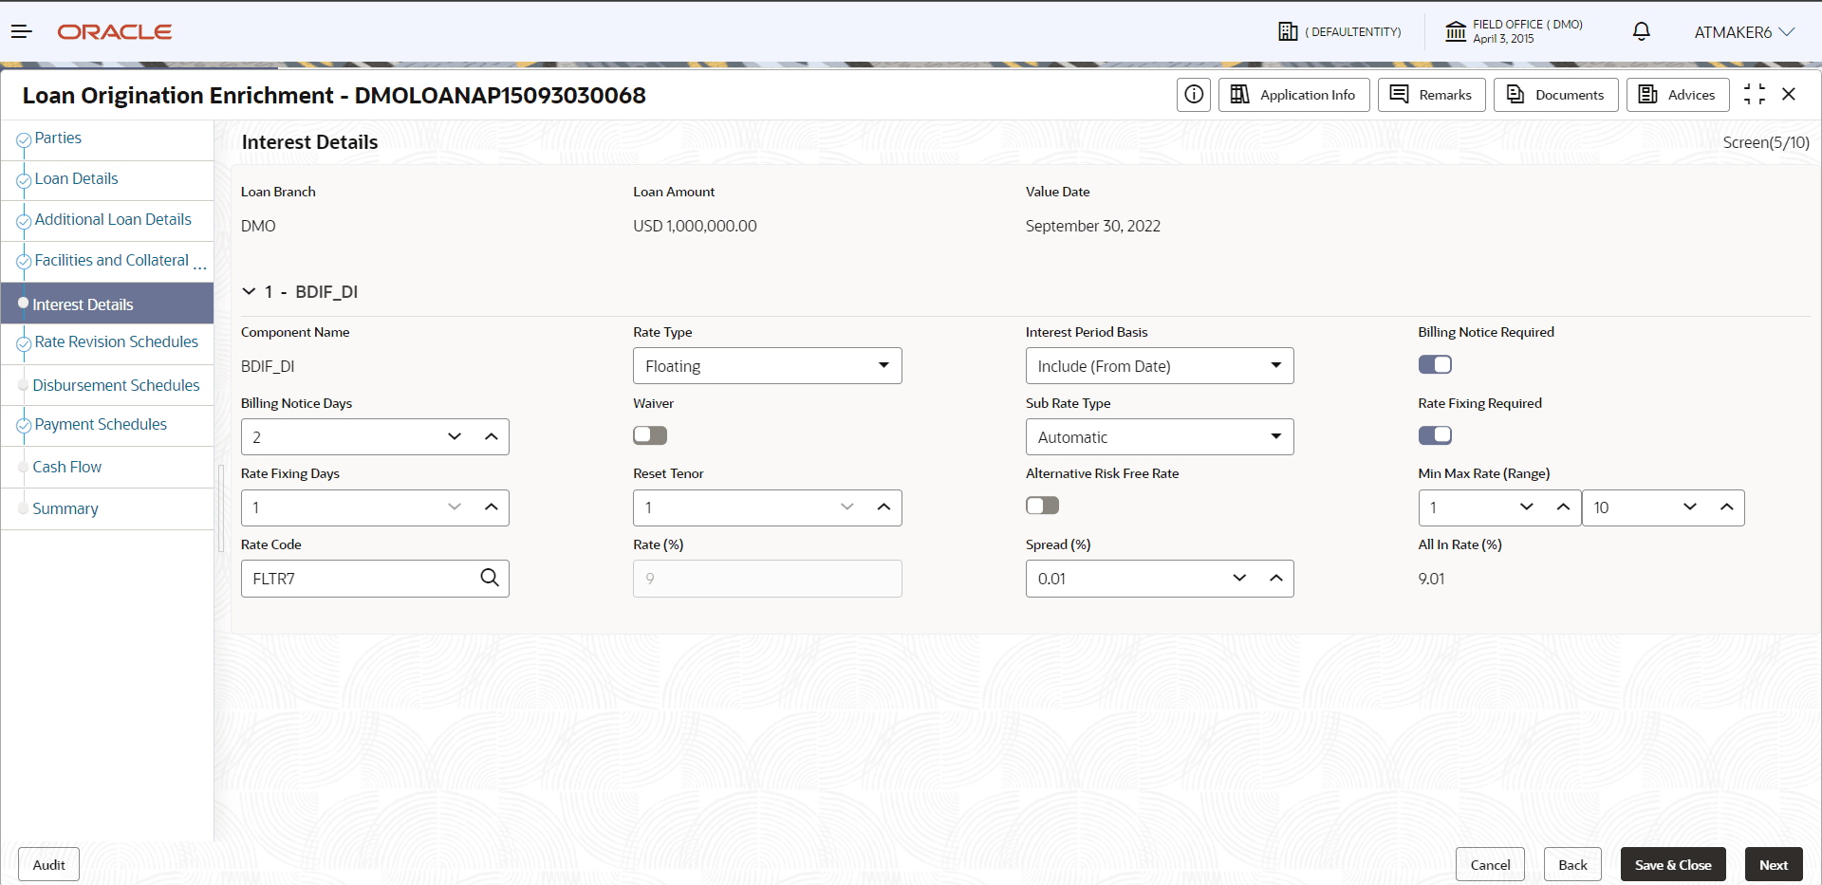Click the Next button
1822x885 pixels.
click(x=1774, y=865)
